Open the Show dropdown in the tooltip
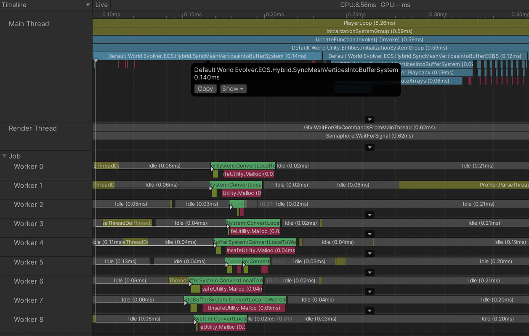The height and width of the screenshot is (336, 529). tap(233, 89)
